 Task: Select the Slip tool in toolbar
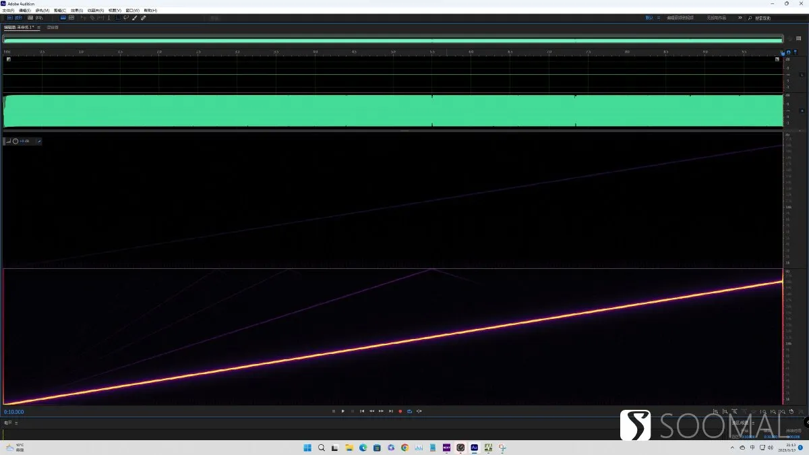point(100,18)
